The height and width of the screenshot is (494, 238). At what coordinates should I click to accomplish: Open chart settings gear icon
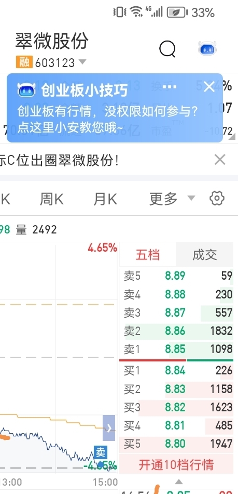click(217, 199)
